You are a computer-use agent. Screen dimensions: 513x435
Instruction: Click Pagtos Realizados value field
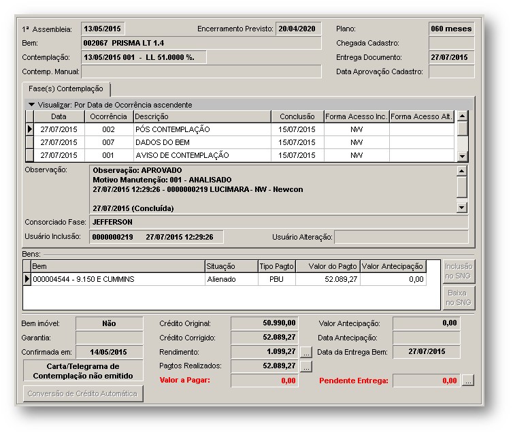pos(265,366)
